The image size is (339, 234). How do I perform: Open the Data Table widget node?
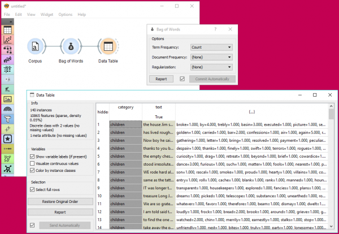pyautogui.click(x=107, y=47)
